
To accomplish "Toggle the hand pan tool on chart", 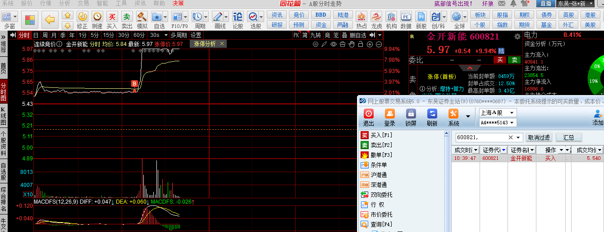I will pyautogui.click(x=352, y=44).
